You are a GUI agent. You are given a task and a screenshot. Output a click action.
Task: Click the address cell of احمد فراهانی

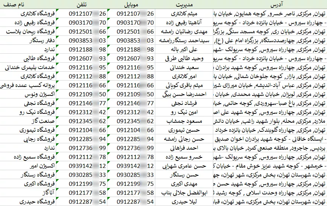(270, 148)
